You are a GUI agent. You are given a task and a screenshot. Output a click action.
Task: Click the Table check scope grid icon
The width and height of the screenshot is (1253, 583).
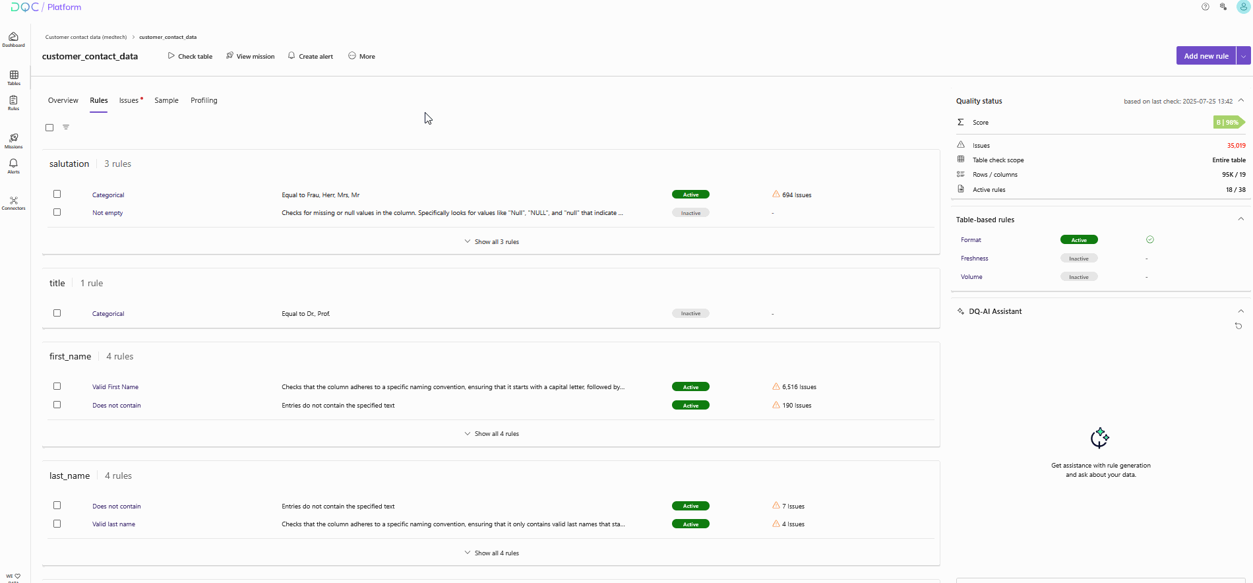coord(961,159)
